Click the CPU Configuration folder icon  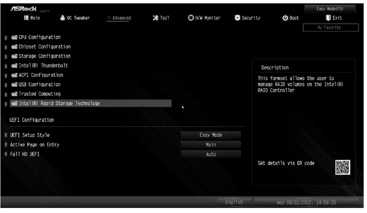[14, 38]
